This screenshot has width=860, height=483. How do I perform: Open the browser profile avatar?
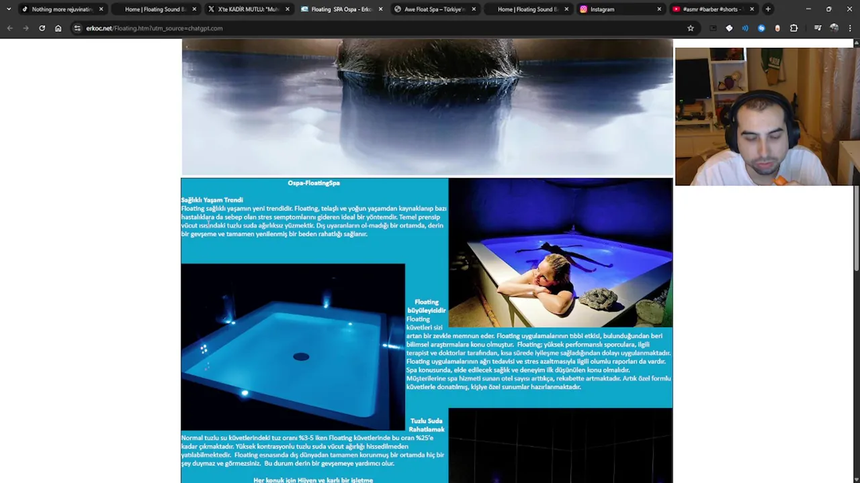click(x=834, y=28)
